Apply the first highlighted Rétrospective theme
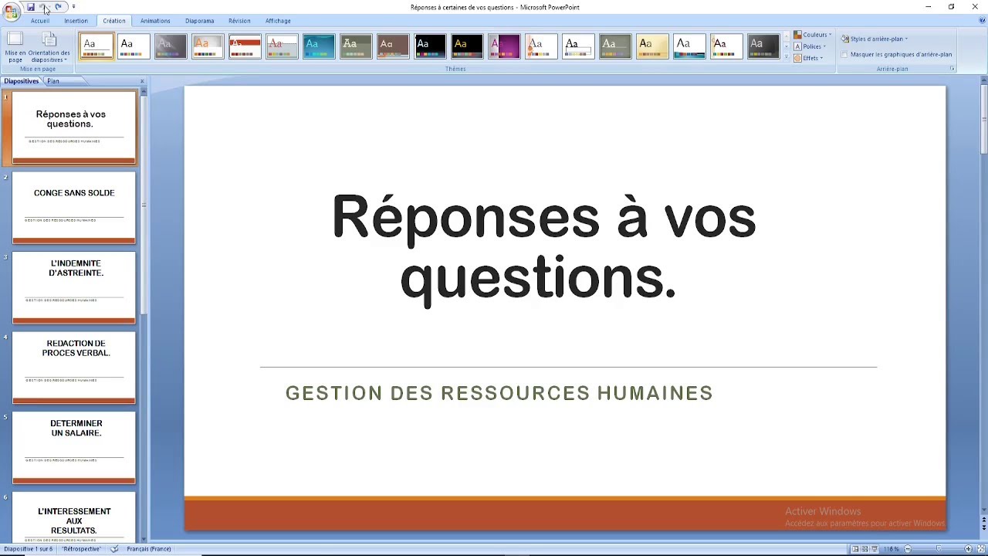988x556 pixels. pyautogui.click(x=96, y=46)
